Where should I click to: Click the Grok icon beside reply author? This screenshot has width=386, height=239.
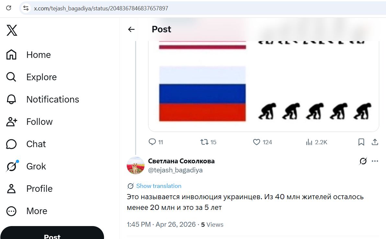click(363, 161)
